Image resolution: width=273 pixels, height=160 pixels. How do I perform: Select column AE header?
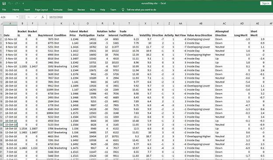point(258,23)
